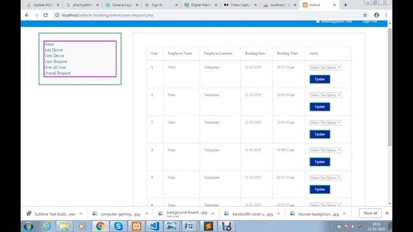The width and height of the screenshot is (413, 232).
Task: Open status dropdown for row 3
Action: 325,122
